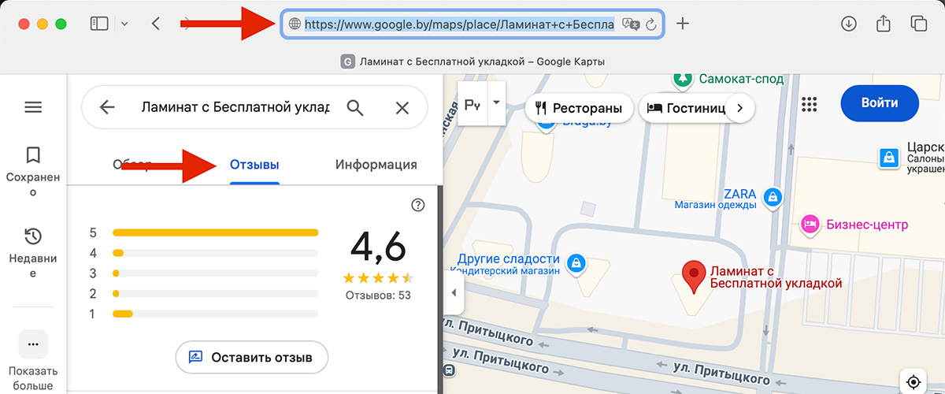Open the Google Maps hamburger menu
The height and width of the screenshot is (394, 945).
point(33,107)
